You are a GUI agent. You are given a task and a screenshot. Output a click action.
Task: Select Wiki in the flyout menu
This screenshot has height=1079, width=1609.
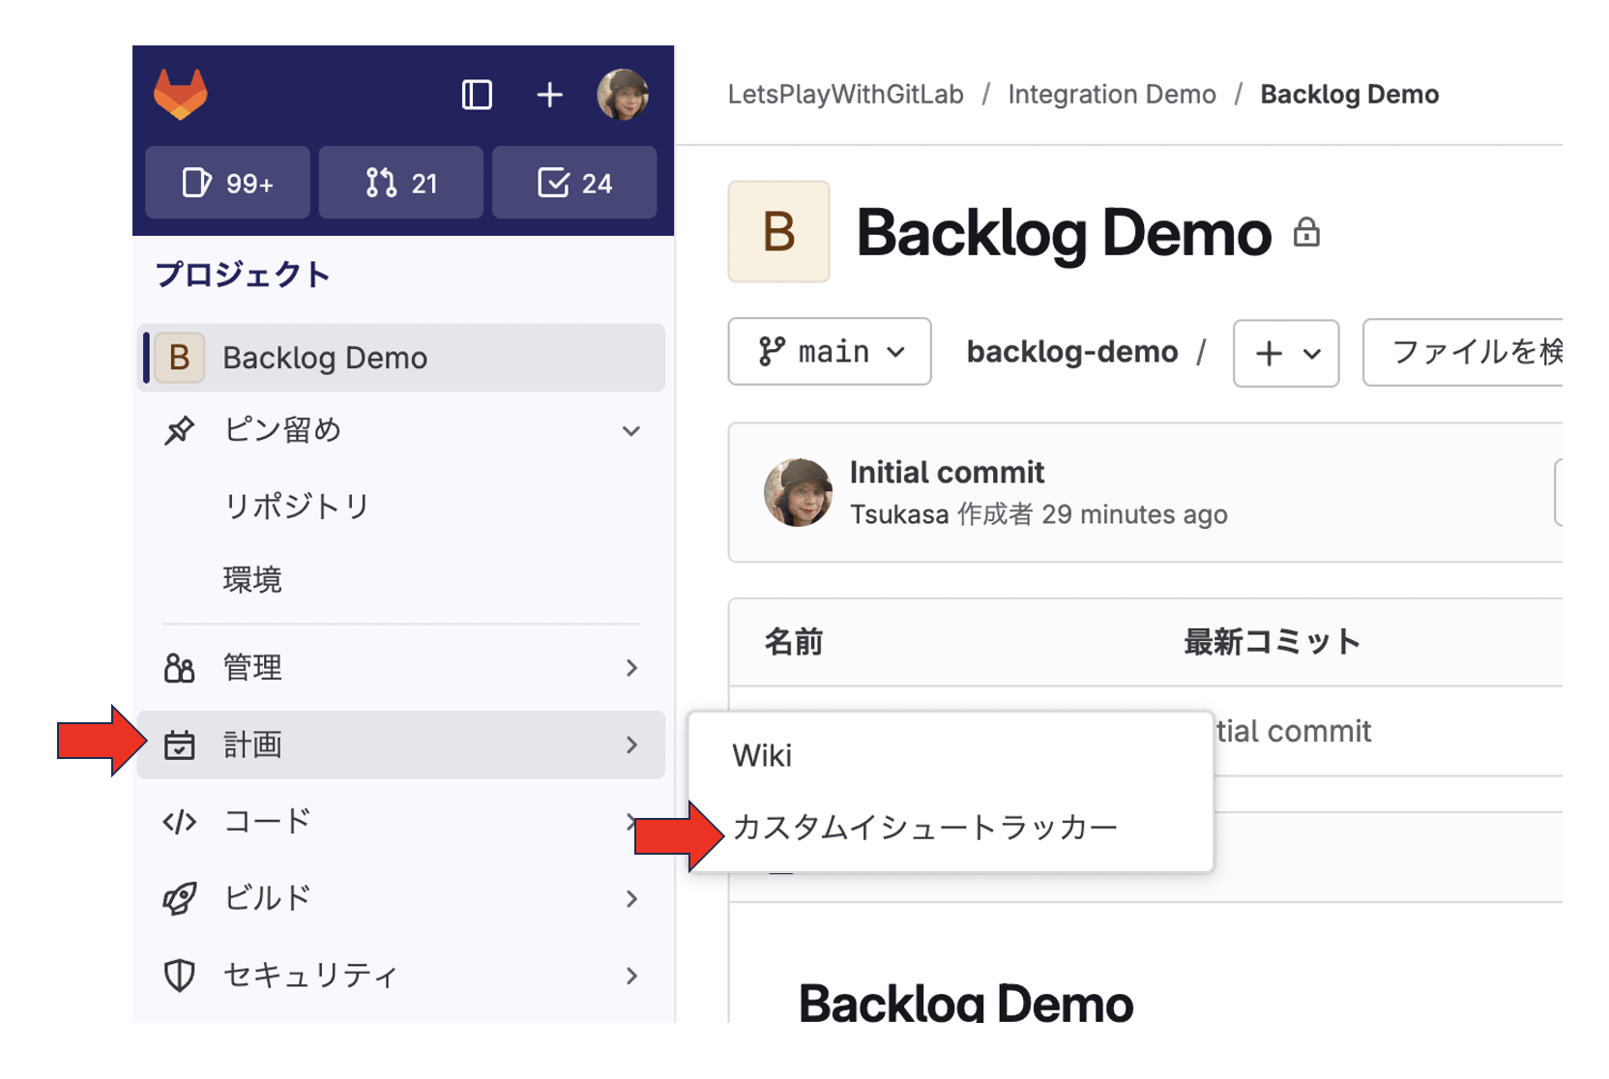[x=762, y=755]
